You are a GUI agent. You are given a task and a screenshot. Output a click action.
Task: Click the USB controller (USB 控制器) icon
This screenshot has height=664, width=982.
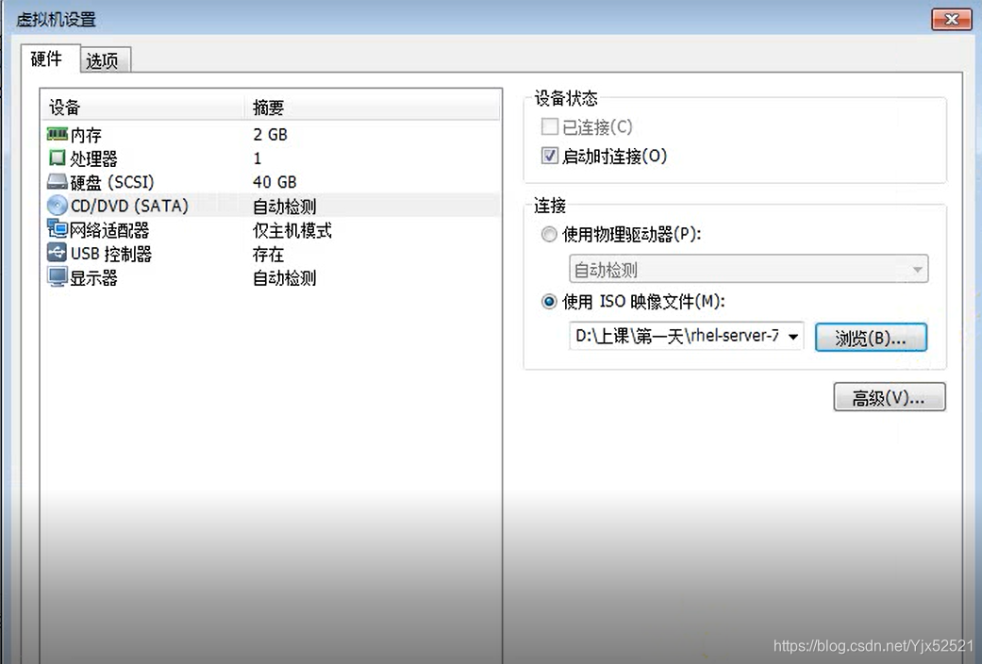pyautogui.click(x=57, y=253)
